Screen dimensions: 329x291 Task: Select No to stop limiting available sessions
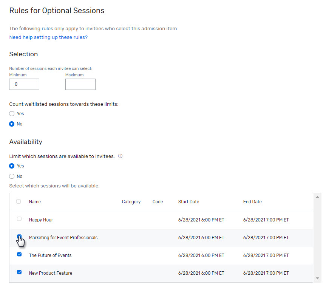click(12, 176)
